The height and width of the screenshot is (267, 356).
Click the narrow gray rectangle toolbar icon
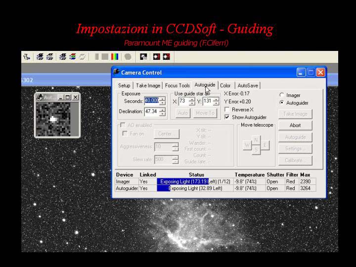tap(97, 56)
